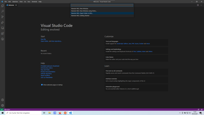
Task: Open the Extensions view
Action: pos(2,34)
